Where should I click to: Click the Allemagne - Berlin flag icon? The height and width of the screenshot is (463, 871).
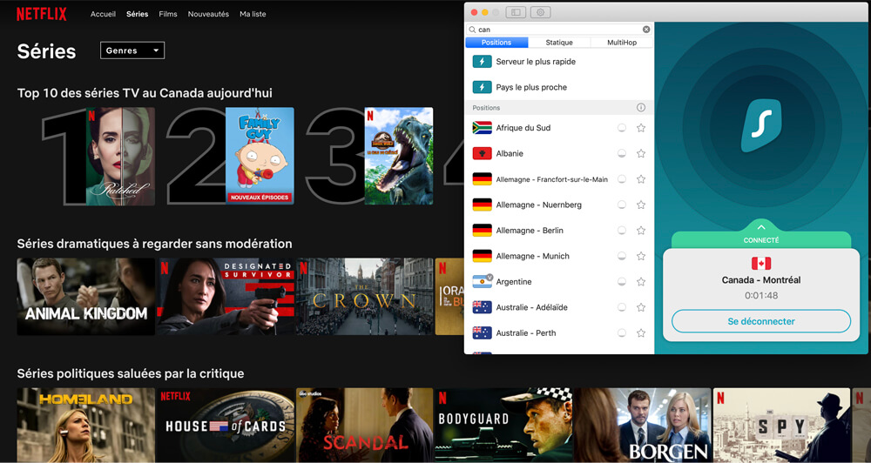coord(482,231)
